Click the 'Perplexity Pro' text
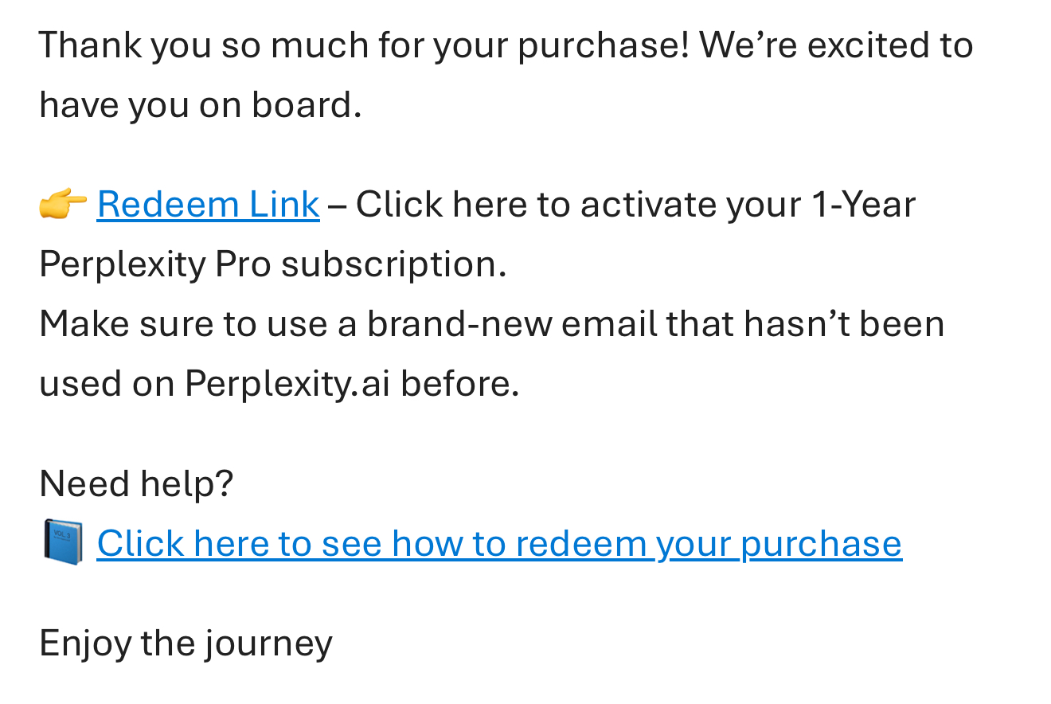Image resolution: width=1051 pixels, height=704 pixels. [x=155, y=264]
